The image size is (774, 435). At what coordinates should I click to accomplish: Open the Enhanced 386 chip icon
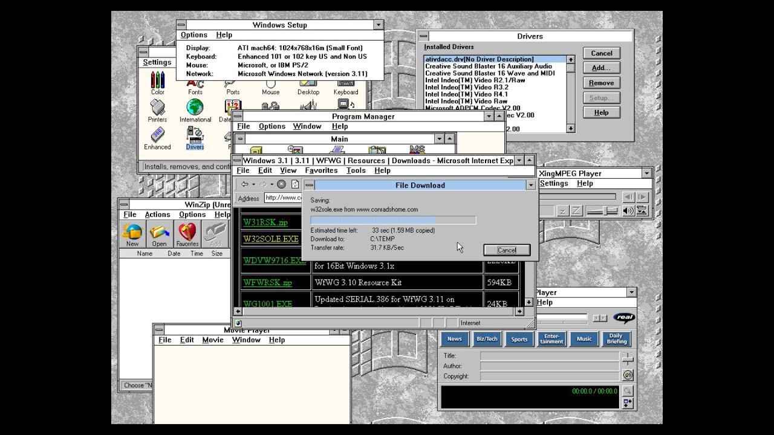coord(157,138)
